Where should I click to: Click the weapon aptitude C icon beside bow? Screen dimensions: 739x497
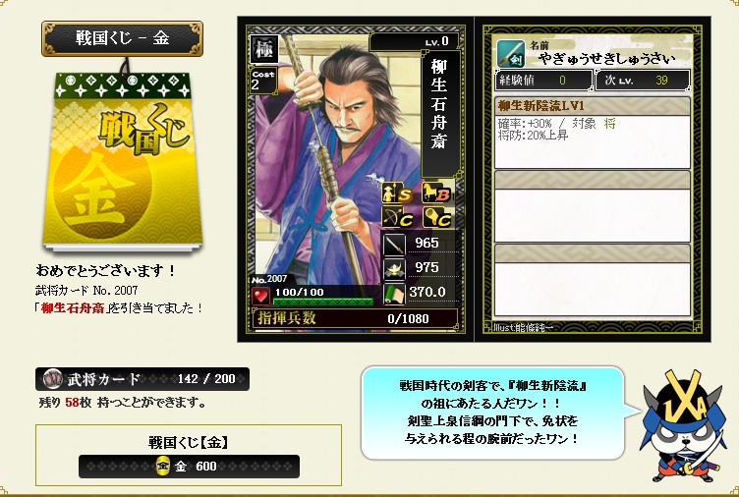point(436,218)
